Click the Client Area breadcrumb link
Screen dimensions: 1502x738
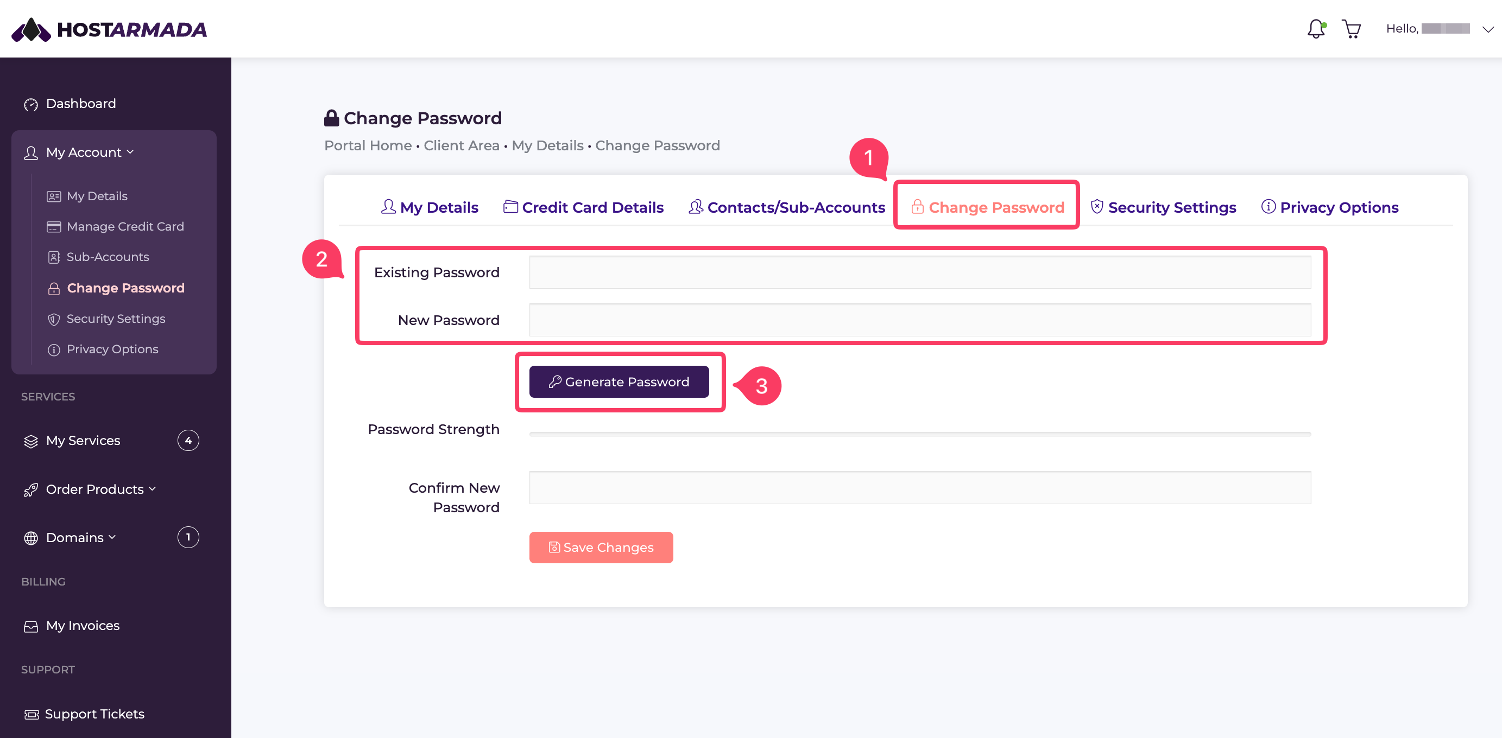click(461, 145)
